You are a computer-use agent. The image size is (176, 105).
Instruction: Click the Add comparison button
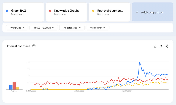[152, 12]
